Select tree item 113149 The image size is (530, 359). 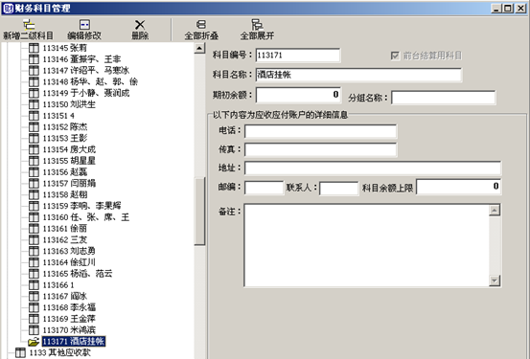coord(86,93)
